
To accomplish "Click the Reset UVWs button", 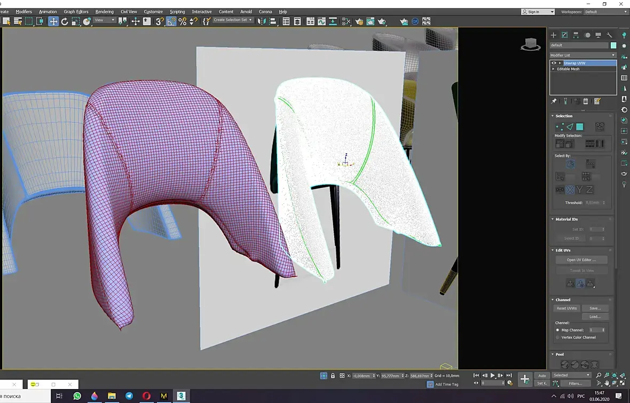I will (x=566, y=308).
